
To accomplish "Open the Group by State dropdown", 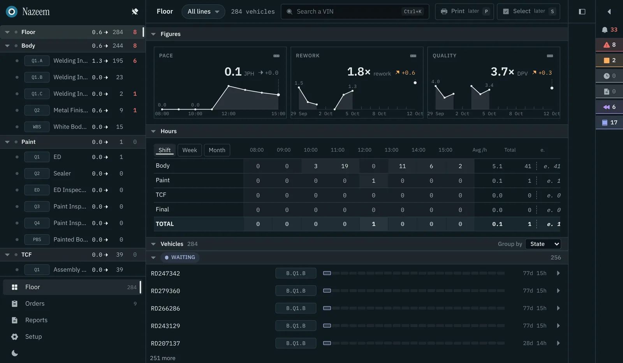I will point(543,244).
